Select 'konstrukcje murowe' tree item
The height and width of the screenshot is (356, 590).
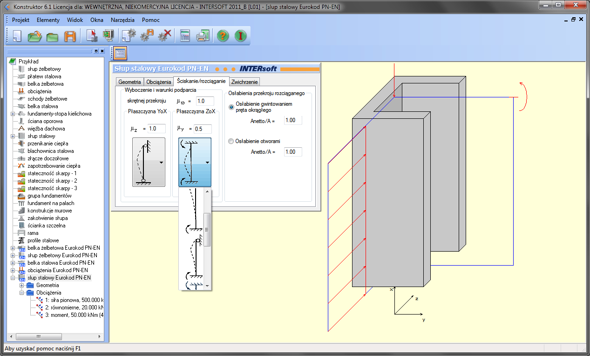click(x=50, y=211)
